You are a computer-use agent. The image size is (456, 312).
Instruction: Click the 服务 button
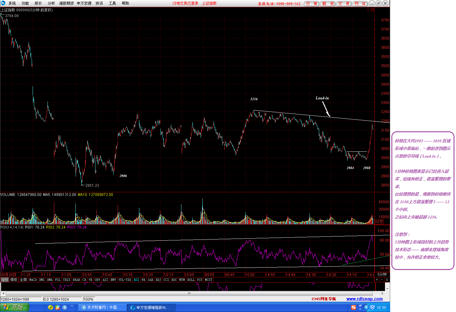pos(328,4)
